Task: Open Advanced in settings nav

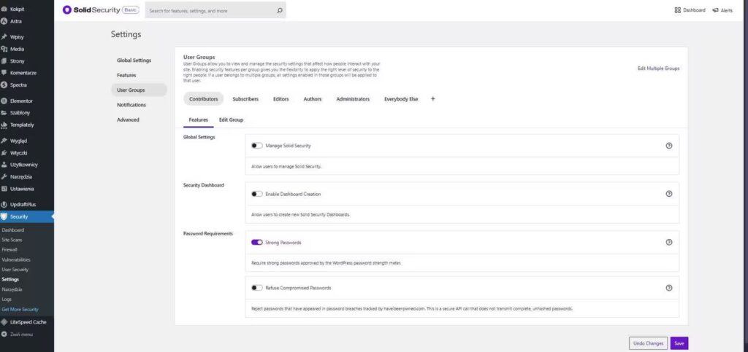Action: pyautogui.click(x=128, y=120)
